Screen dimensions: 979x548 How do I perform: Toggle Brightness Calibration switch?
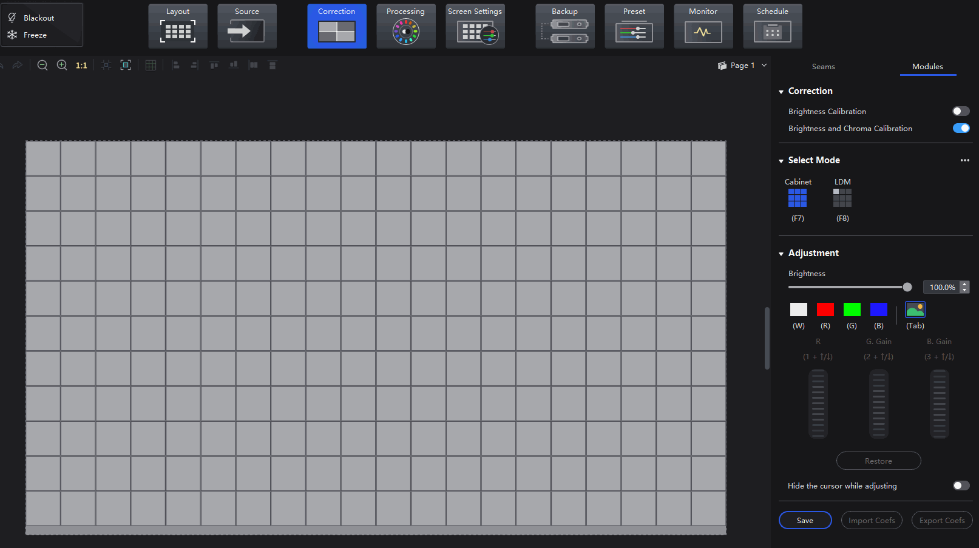[x=961, y=111]
